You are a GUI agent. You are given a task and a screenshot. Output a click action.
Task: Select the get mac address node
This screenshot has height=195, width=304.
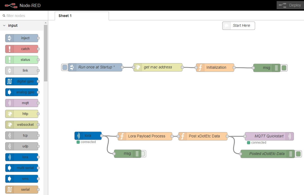point(158,67)
